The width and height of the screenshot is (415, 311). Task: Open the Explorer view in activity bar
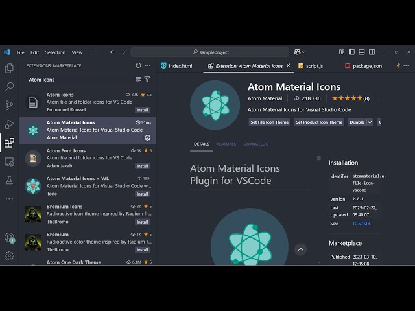[x=9, y=68]
